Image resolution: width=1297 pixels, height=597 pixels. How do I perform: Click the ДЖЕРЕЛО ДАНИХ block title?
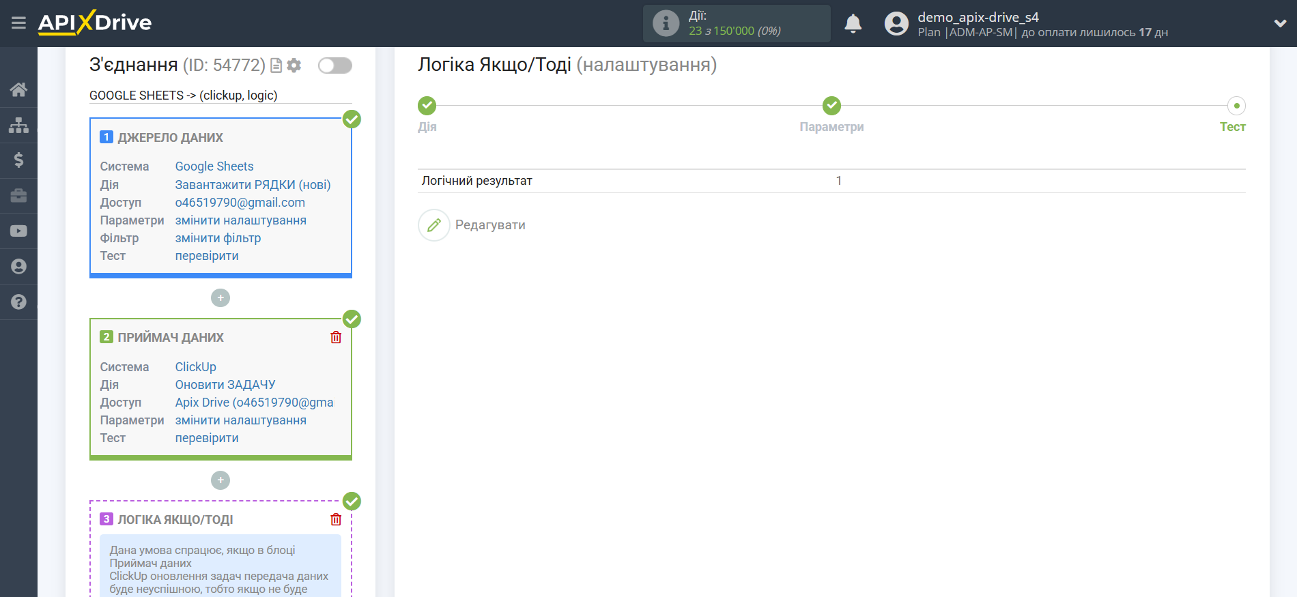coord(171,138)
